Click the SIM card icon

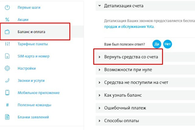coord(7,56)
